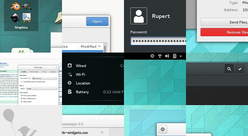Open Blender from the Graphics folder
248x136 pixels.
click(x=14, y=6)
